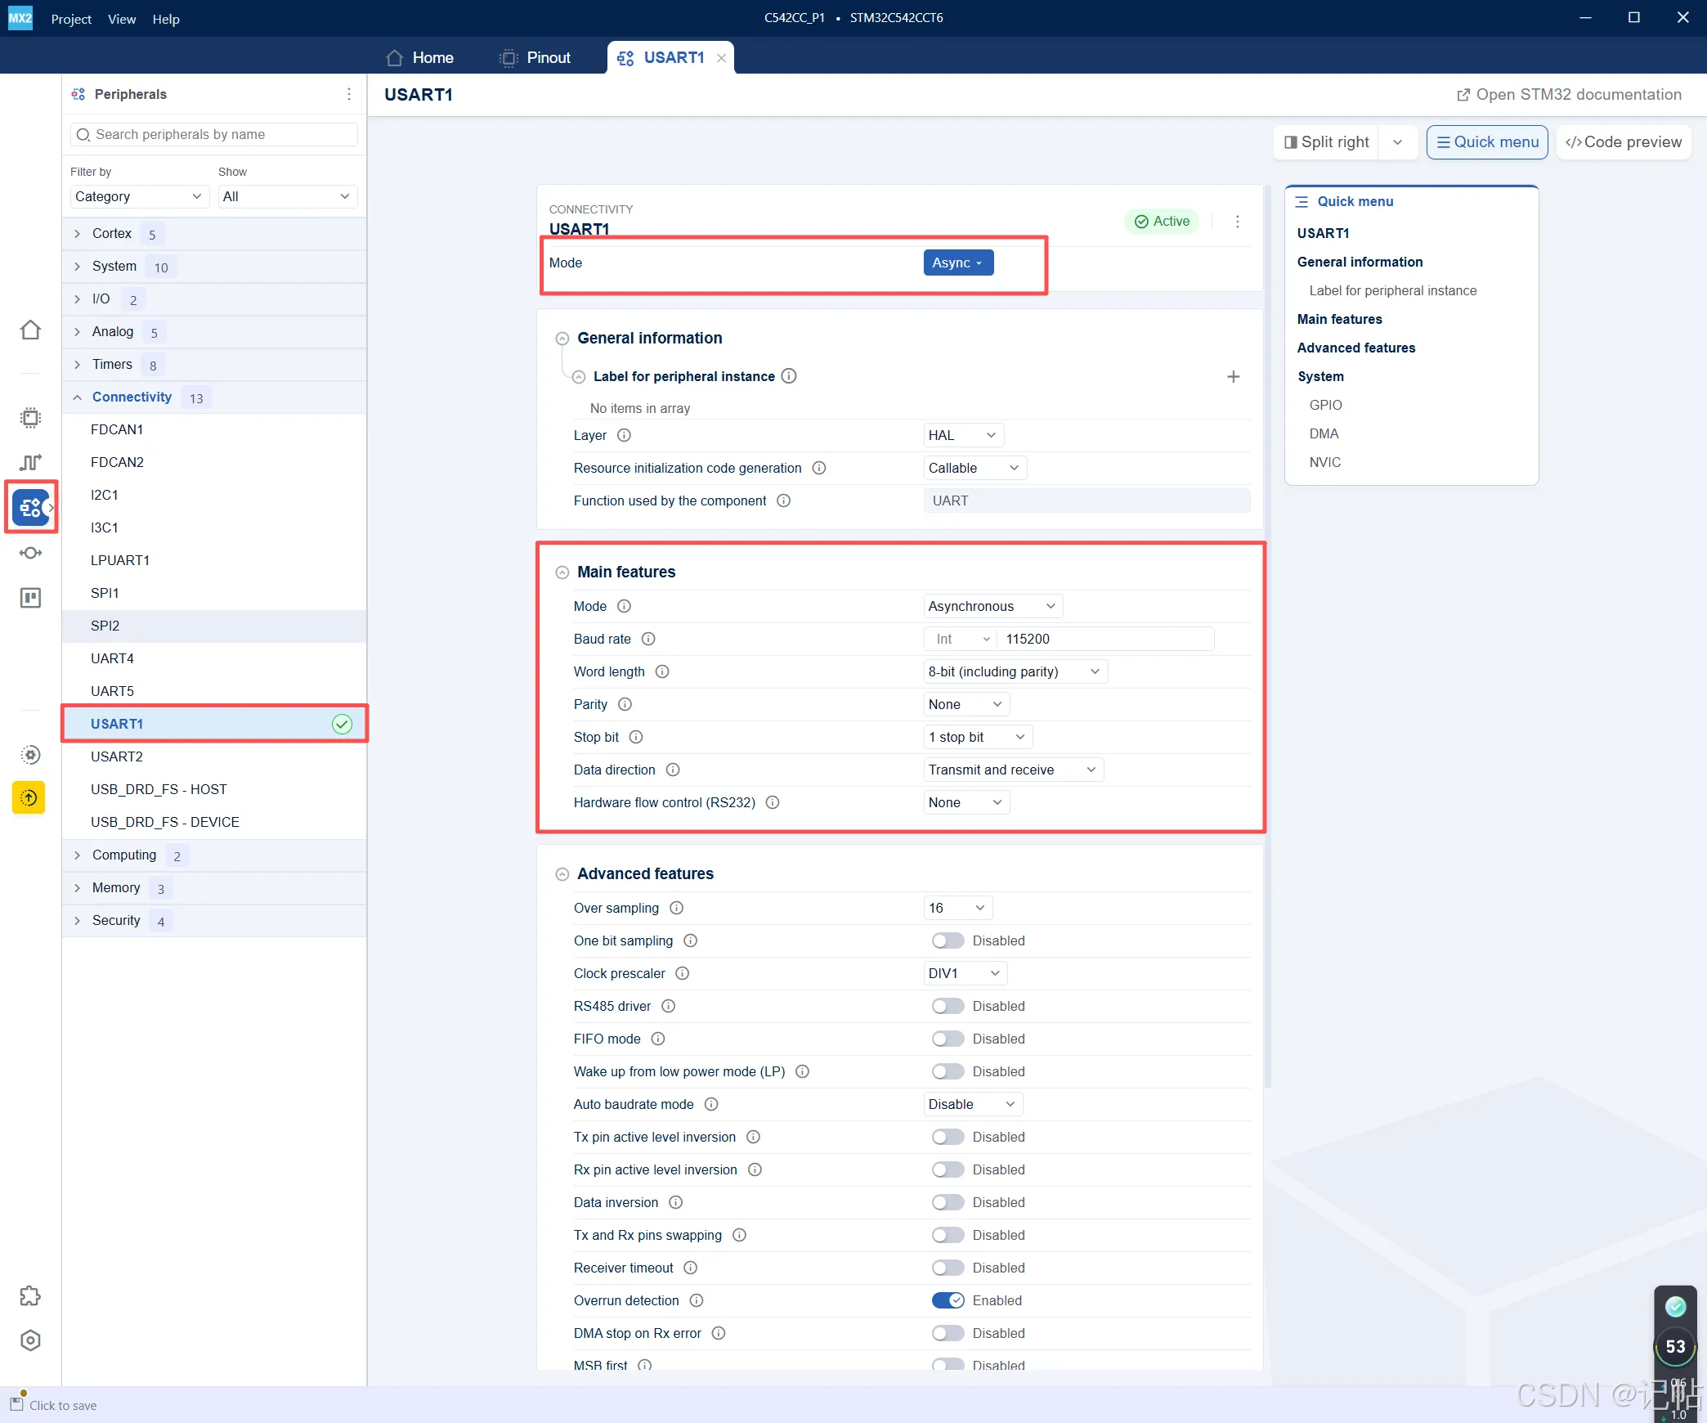Open the hexagon settings icon in the sidebar
Screen dimensions: 1707x1423
pos(30,1340)
